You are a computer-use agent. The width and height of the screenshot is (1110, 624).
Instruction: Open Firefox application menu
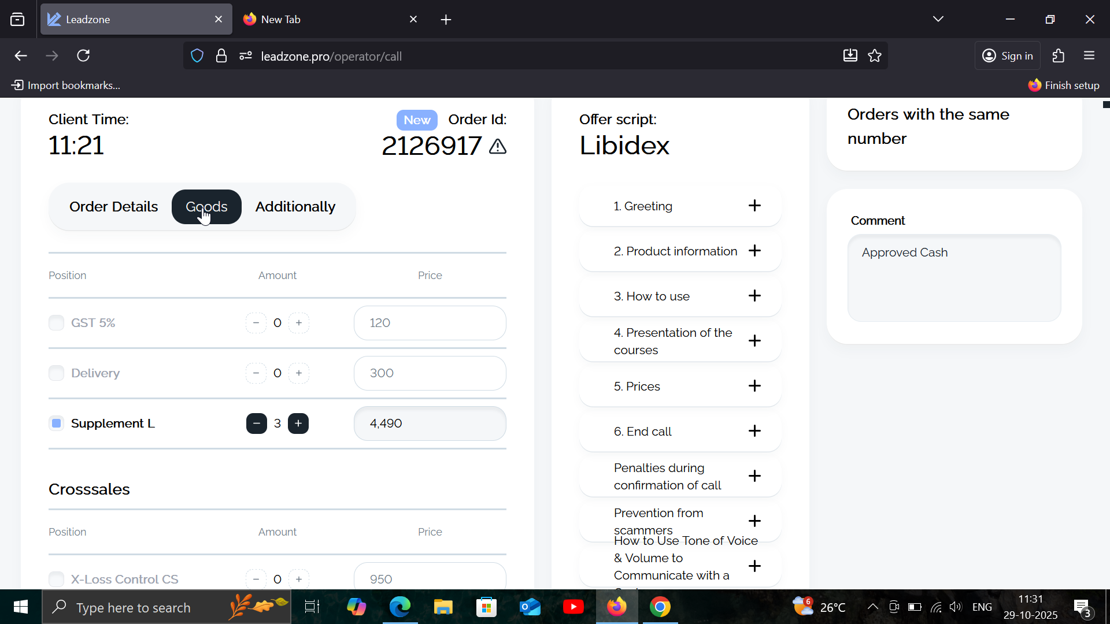pyautogui.click(x=1089, y=56)
